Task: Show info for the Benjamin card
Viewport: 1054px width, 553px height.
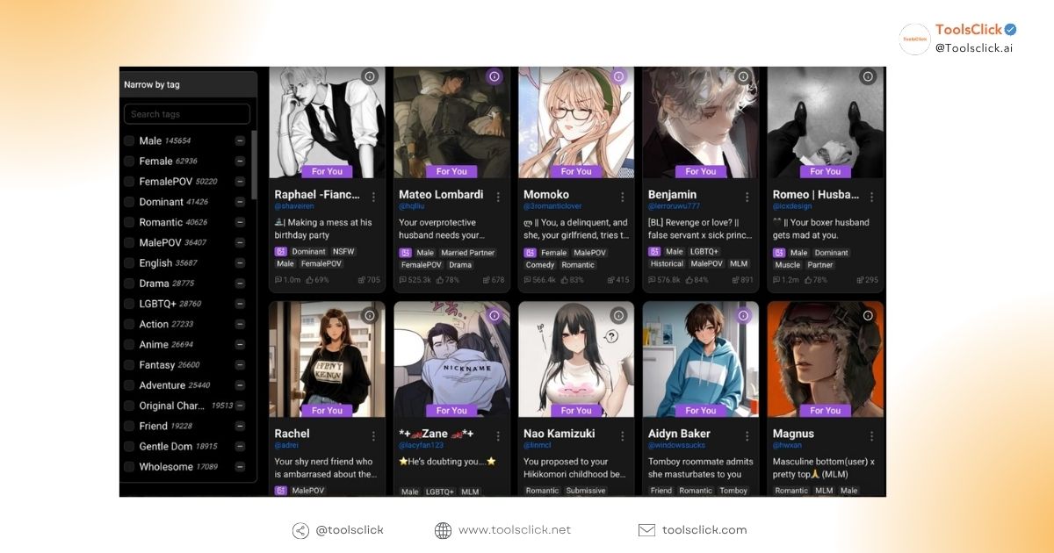Action: tap(744, 76)
